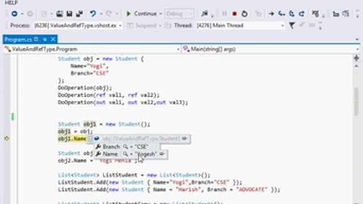The width and height of the screenshot is (363, 204).
Task: Open the Branch value visualizer magnifier
Action: point(125,147)
